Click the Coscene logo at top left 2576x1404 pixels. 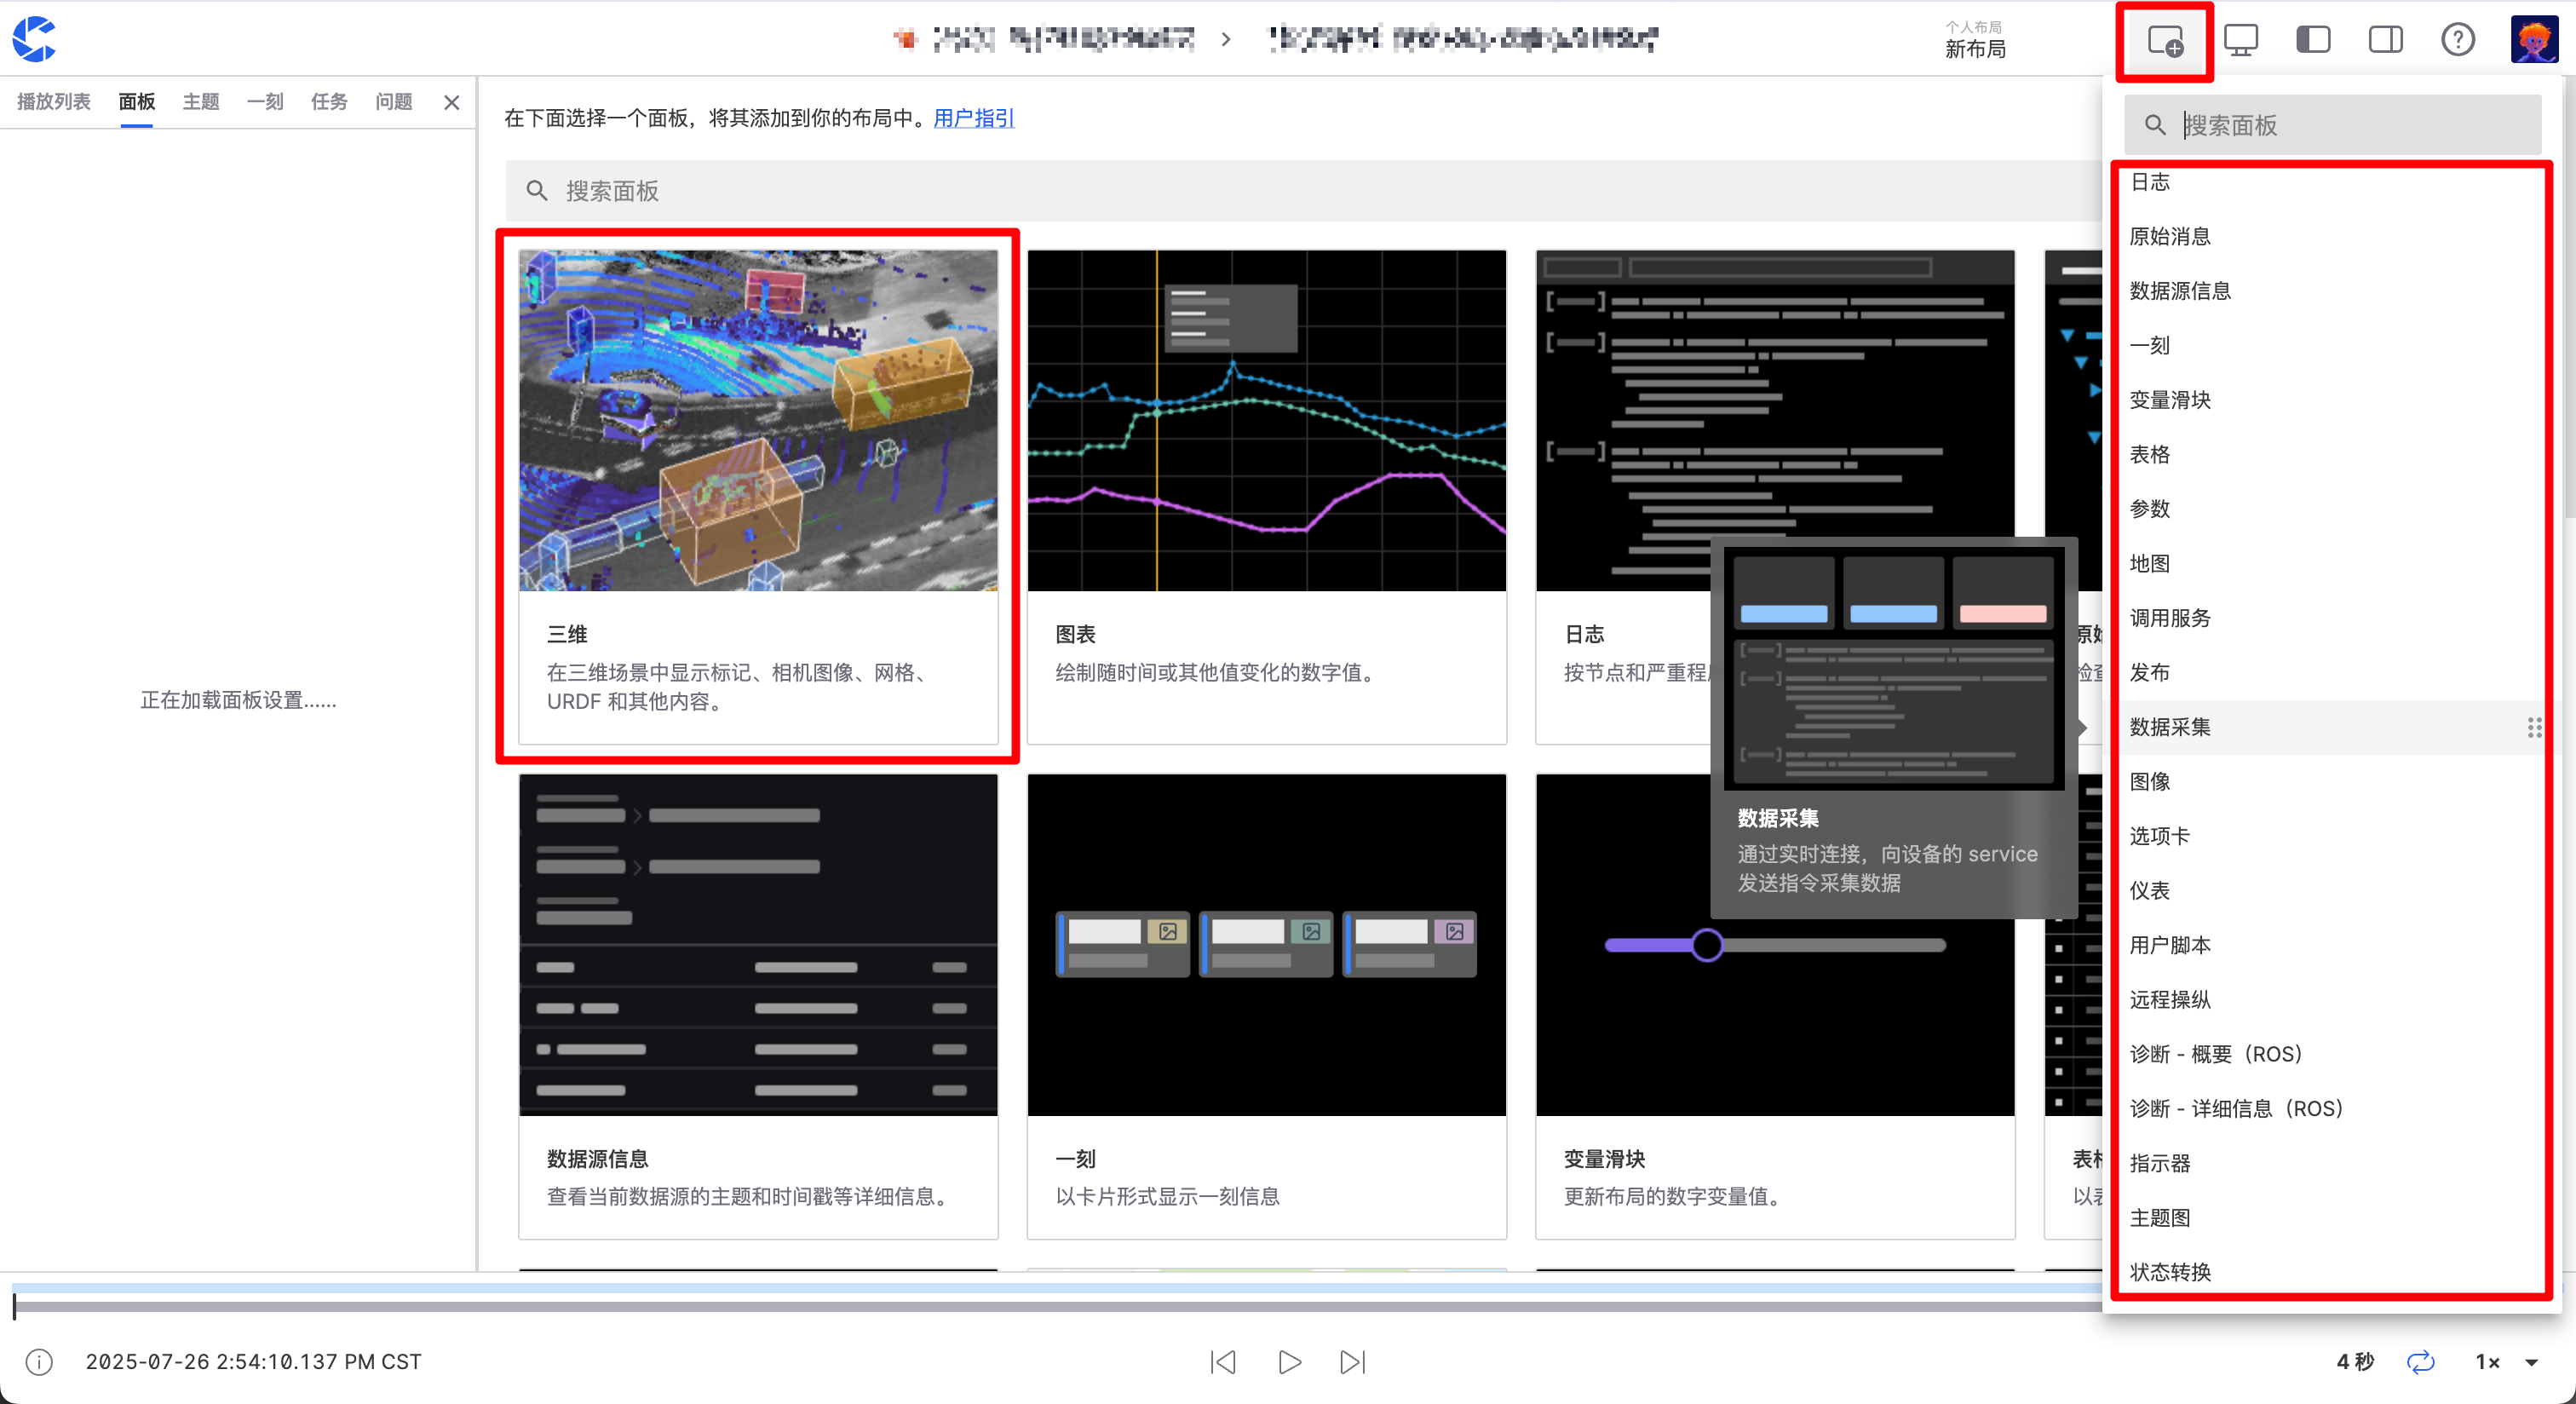coord(35,39)
